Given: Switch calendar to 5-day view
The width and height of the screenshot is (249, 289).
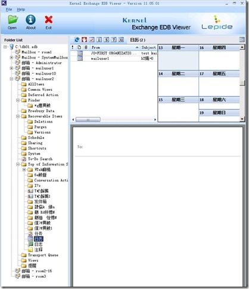Looking at the screenshot, I should (x=106, y=40).
